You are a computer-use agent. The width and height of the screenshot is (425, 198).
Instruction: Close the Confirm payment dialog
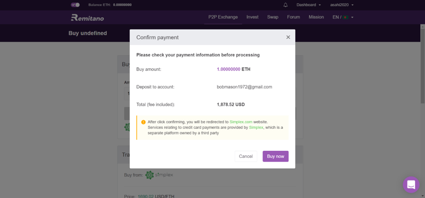pyautogui.click(x=288, y=37)
